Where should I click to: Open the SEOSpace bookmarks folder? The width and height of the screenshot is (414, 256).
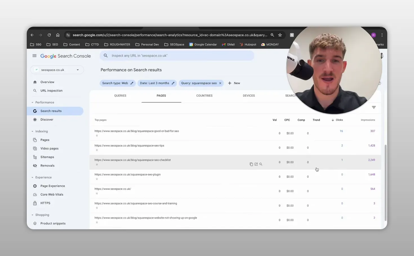pyautogui.click(x=174, y=44)
